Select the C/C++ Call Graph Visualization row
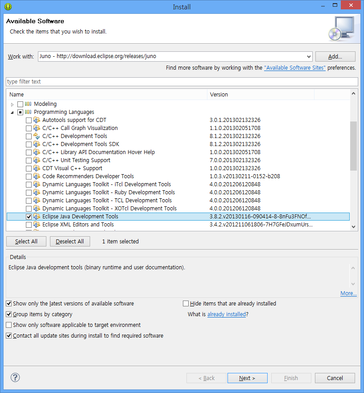Viewport: 364px width, 393px height. click(x=178, y=128)
